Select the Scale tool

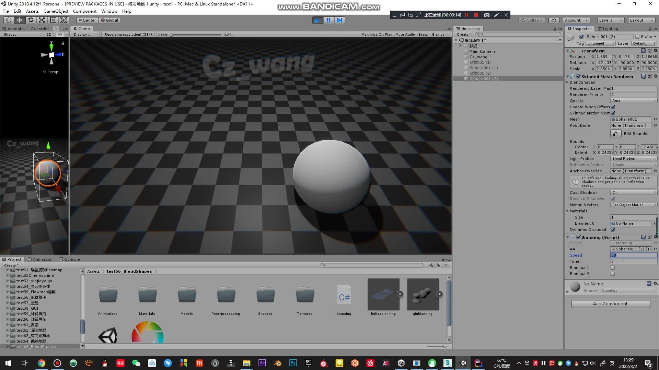[42, 20]
